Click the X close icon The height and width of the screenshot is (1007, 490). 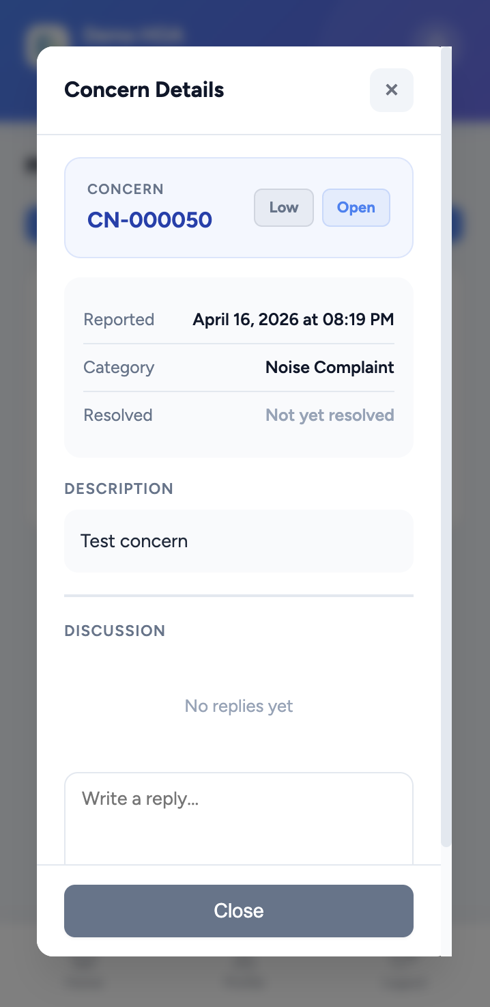[x=391, y=89]
